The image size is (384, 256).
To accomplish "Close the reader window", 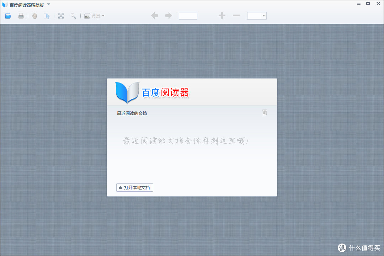I will tap(378, 4).
